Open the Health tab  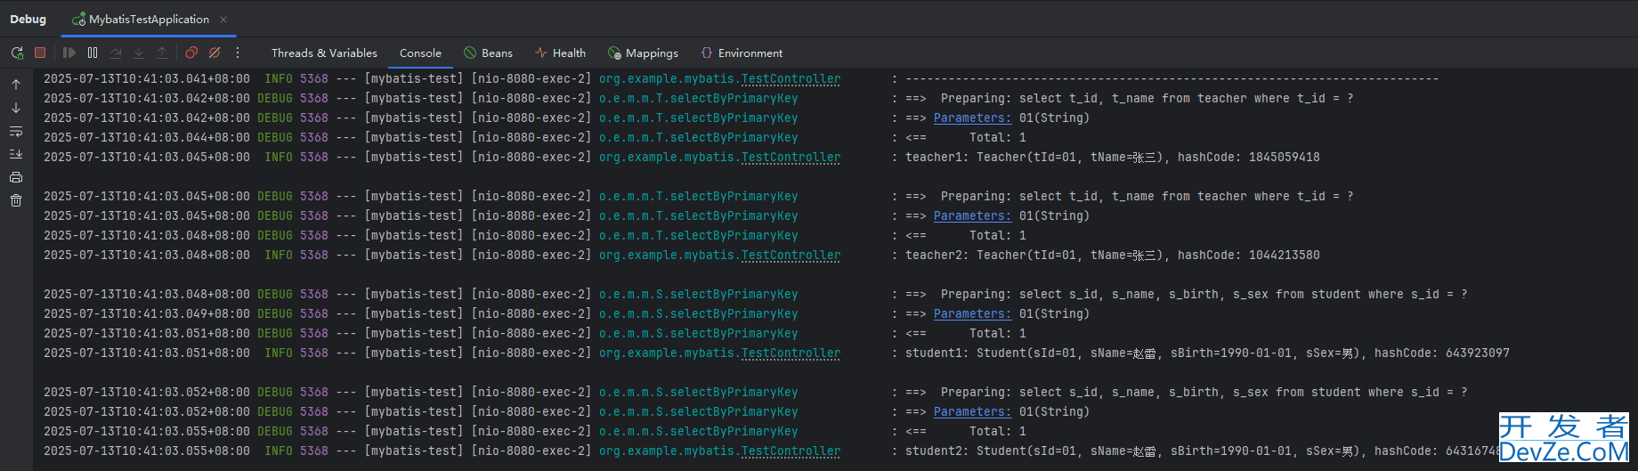(560, 53)
